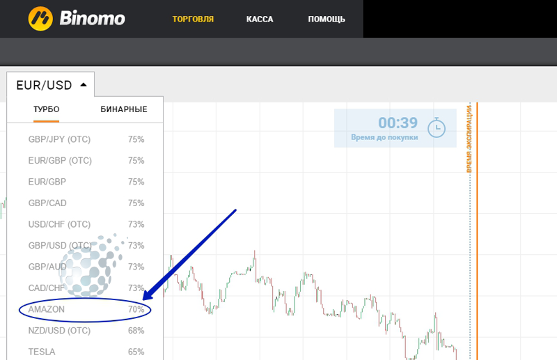Click the arrow beside EUR/USD
This screenshot has width=557, height=360.
coord(84,85)
